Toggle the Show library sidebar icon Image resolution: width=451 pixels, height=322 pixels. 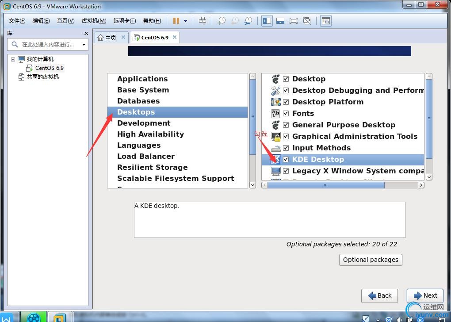267,21
